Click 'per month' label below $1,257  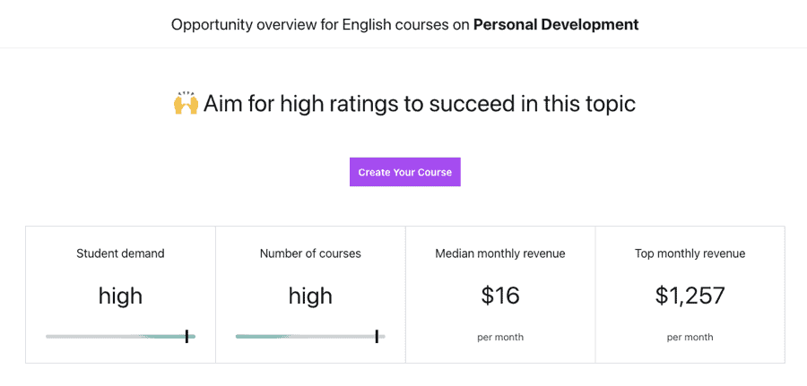690,338
